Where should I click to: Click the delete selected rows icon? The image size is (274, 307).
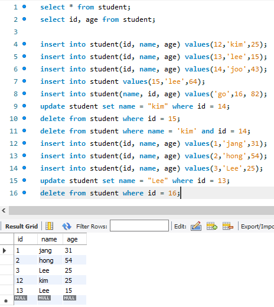(228, 226)
